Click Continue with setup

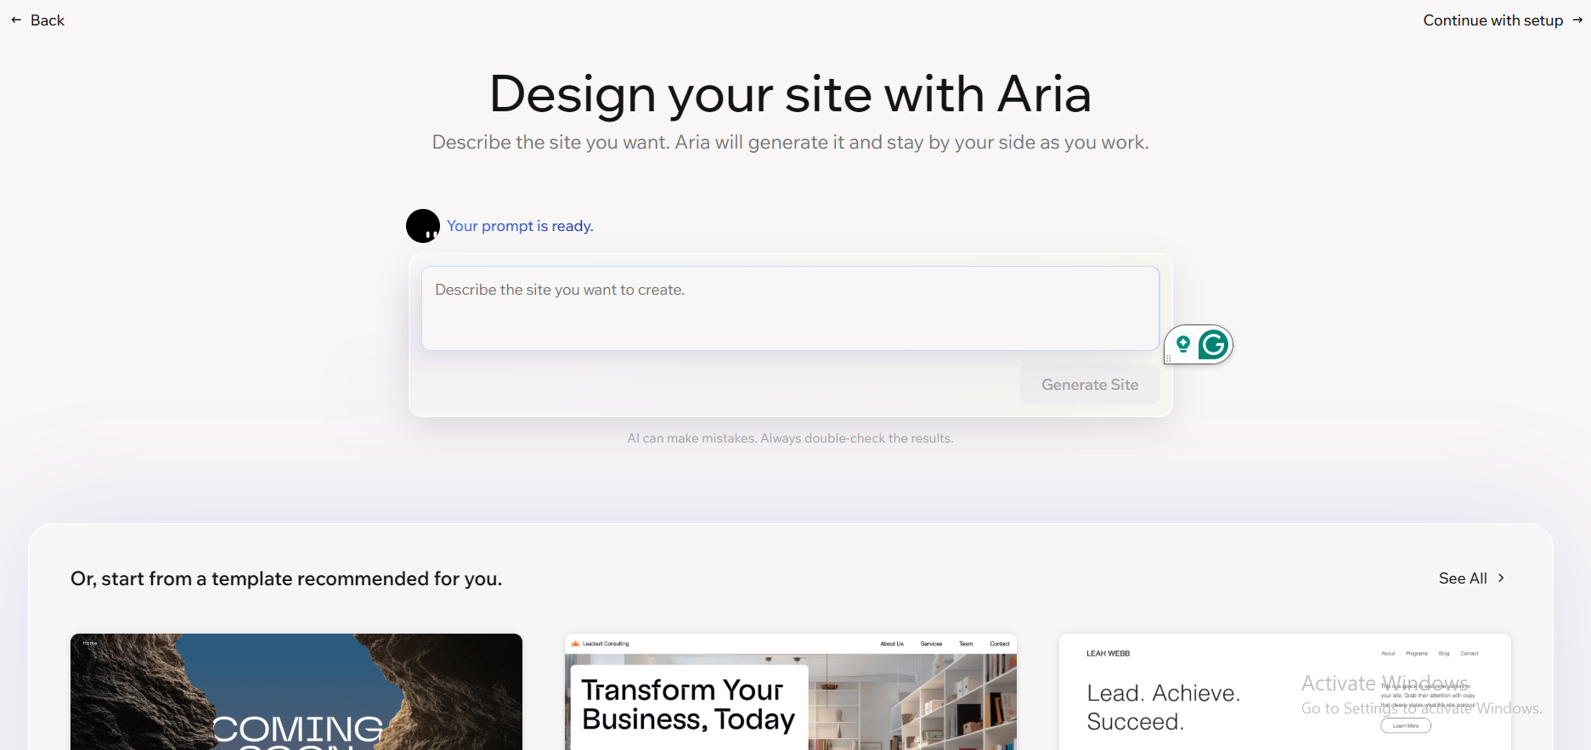tap(1503, 20)
